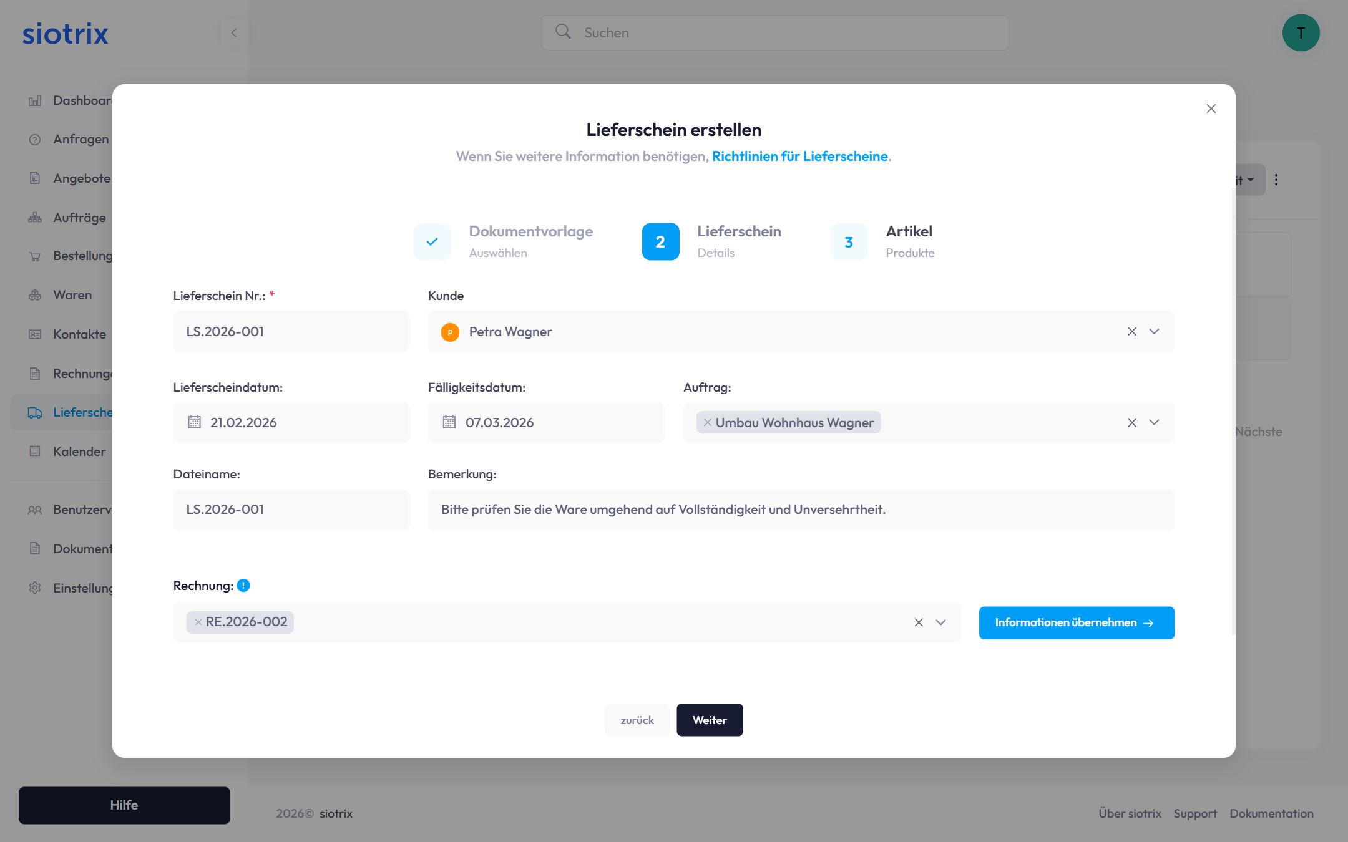Viewport: 1348px width, 842px height.
Task: Click Informationen übernehmen button
Action: tap(1076, 622)
